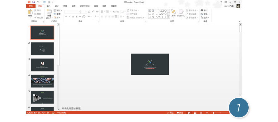This screenshot has height=122, width=278.
Task: Switch to slide sorter view in status bar
Action: [195, 113]
